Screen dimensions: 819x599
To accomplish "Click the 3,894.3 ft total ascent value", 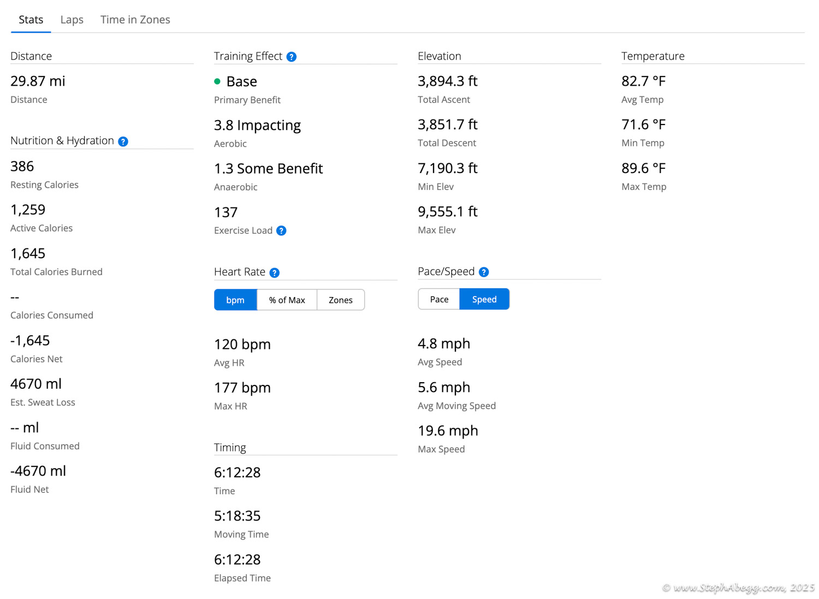I will coord(448,81).
